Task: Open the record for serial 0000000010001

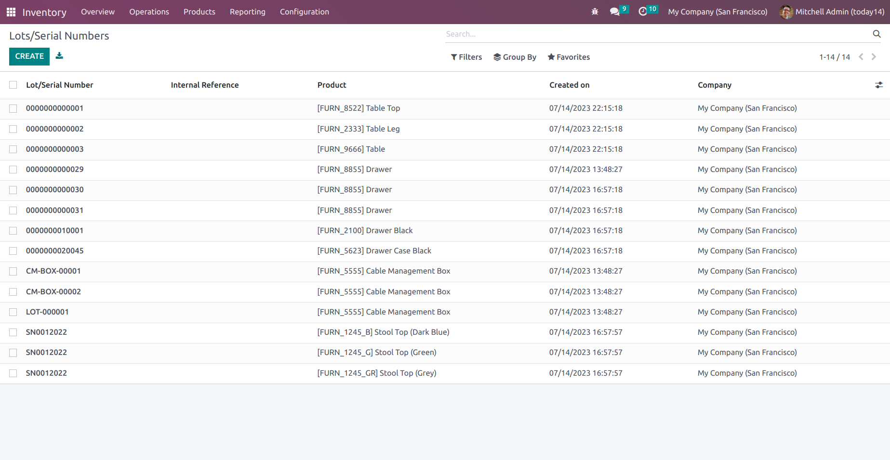Action: point(54,230)
